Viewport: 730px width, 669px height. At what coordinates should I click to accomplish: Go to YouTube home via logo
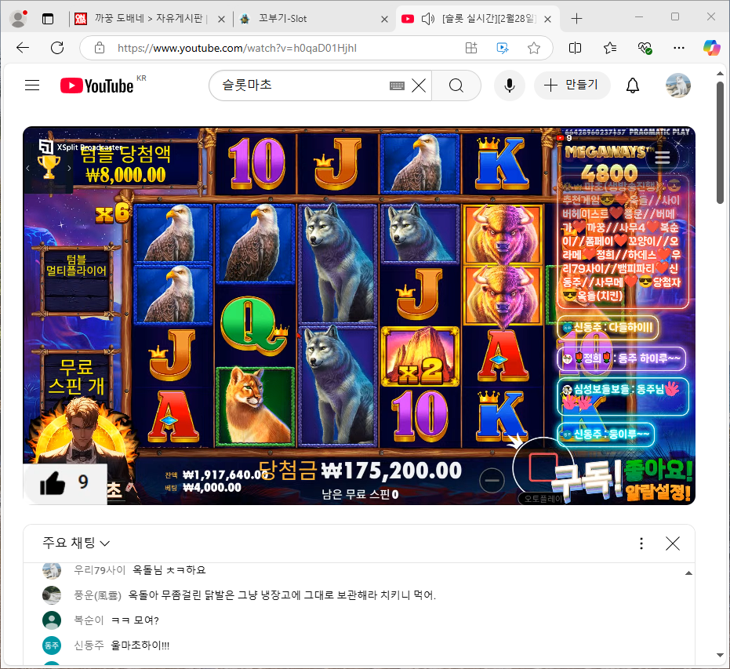click(x=97, y=85)
